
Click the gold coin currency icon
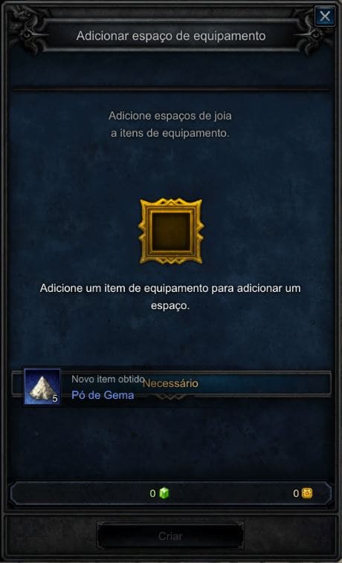click(307, 493)
